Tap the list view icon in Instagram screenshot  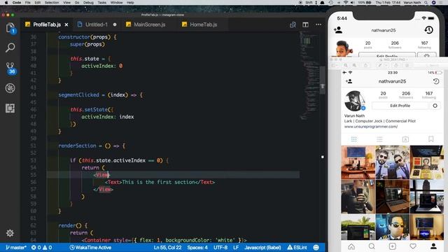(x=379, y=139)
